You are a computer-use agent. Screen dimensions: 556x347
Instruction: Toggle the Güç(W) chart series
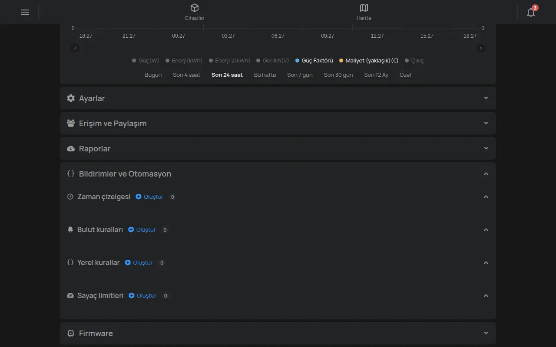[x=146, y=61]
